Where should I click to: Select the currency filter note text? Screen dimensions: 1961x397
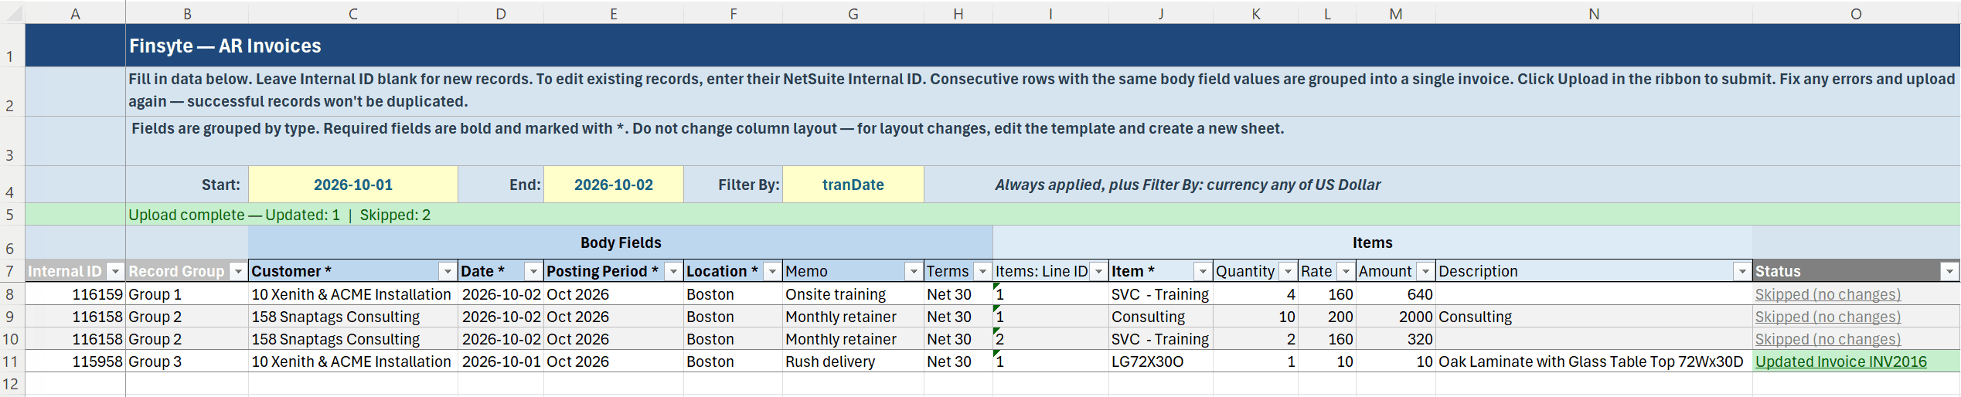tap(1187, 185)
